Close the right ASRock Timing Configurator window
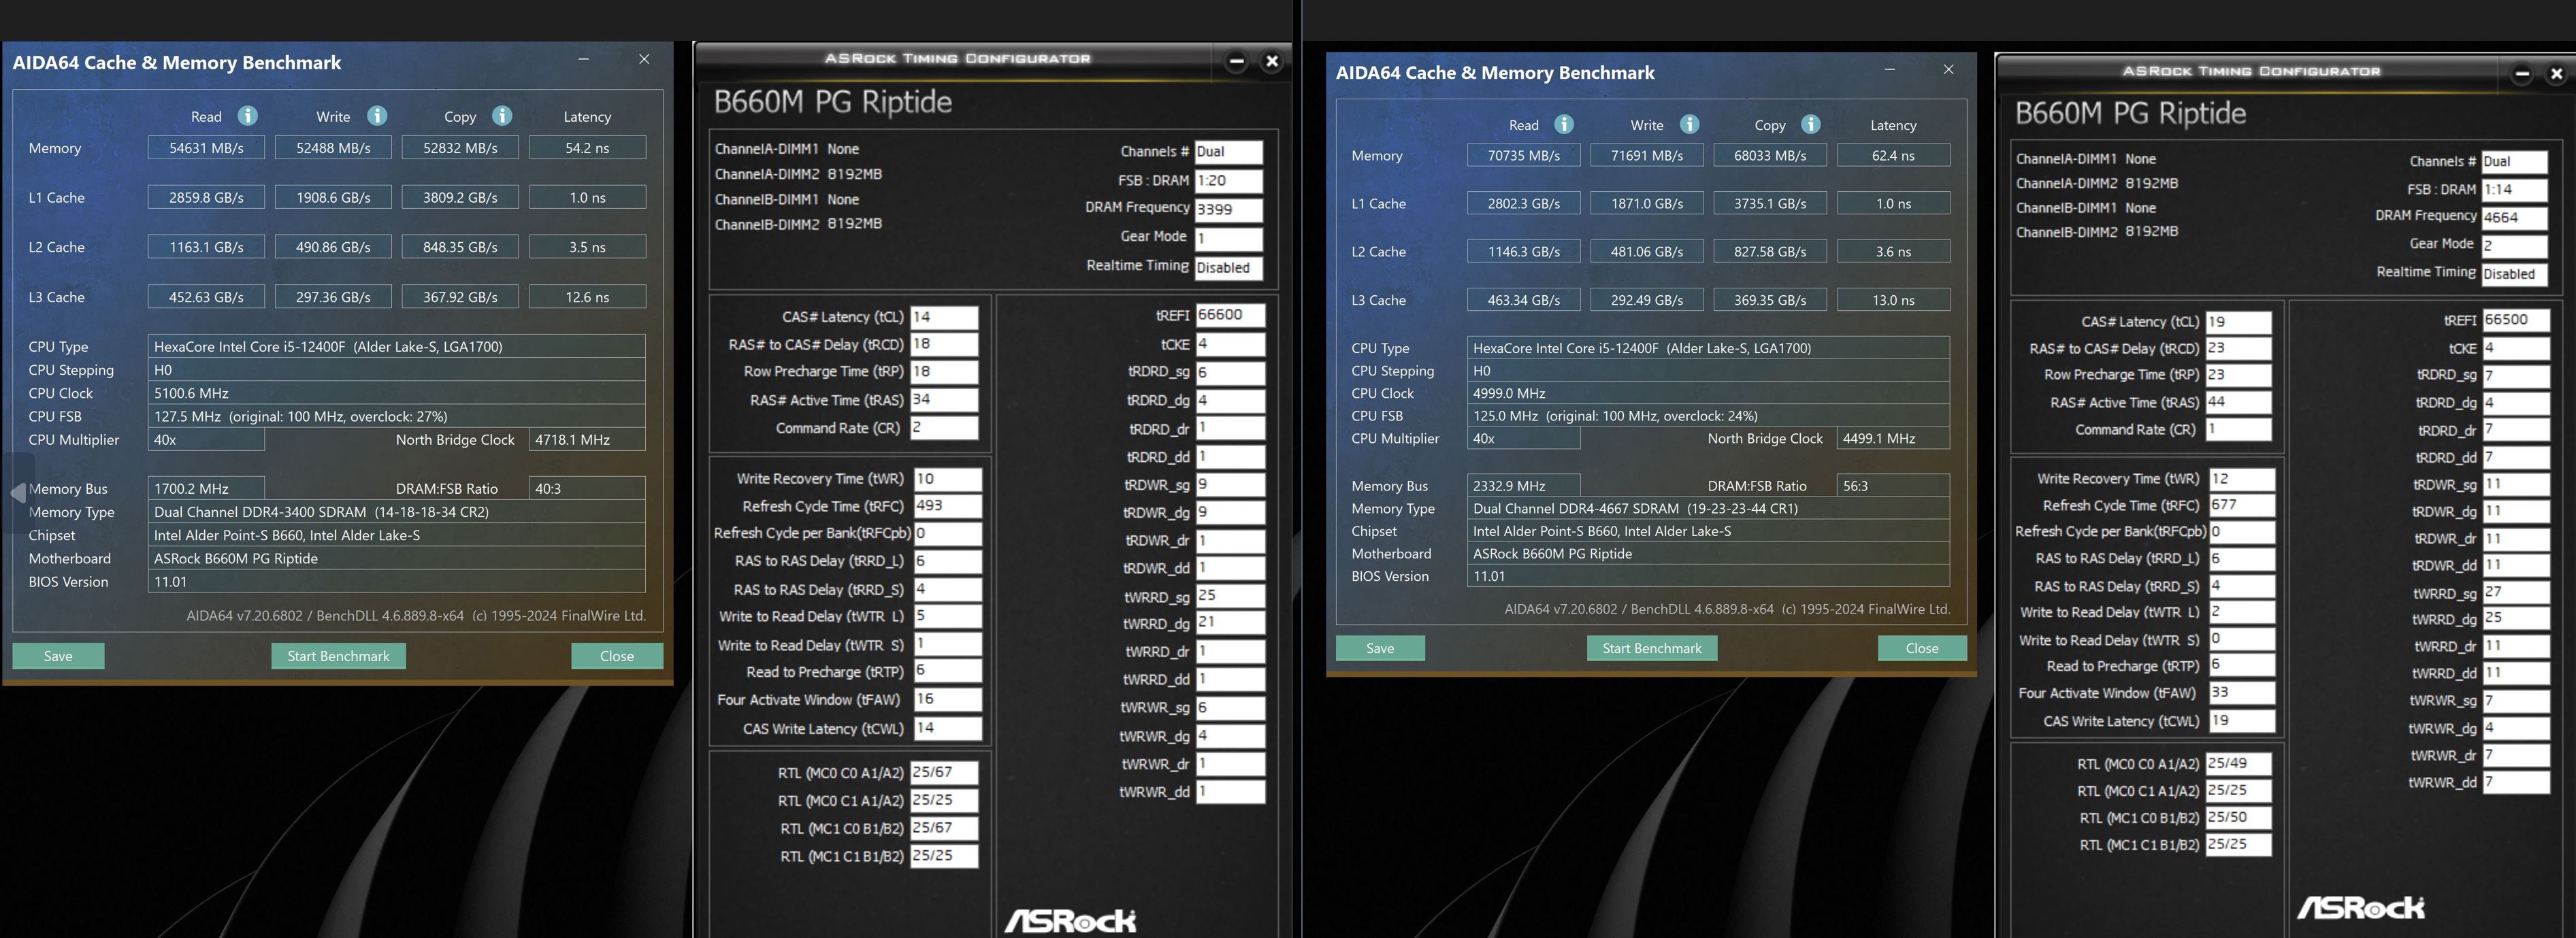 (2556, 74)
